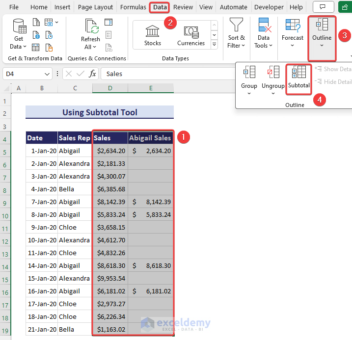
Task: Open the File tab
Action: pos(14,7)
